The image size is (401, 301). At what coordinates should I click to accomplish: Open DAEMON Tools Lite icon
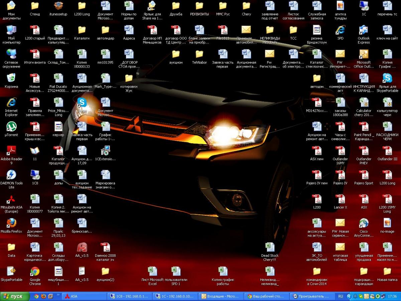11,175
